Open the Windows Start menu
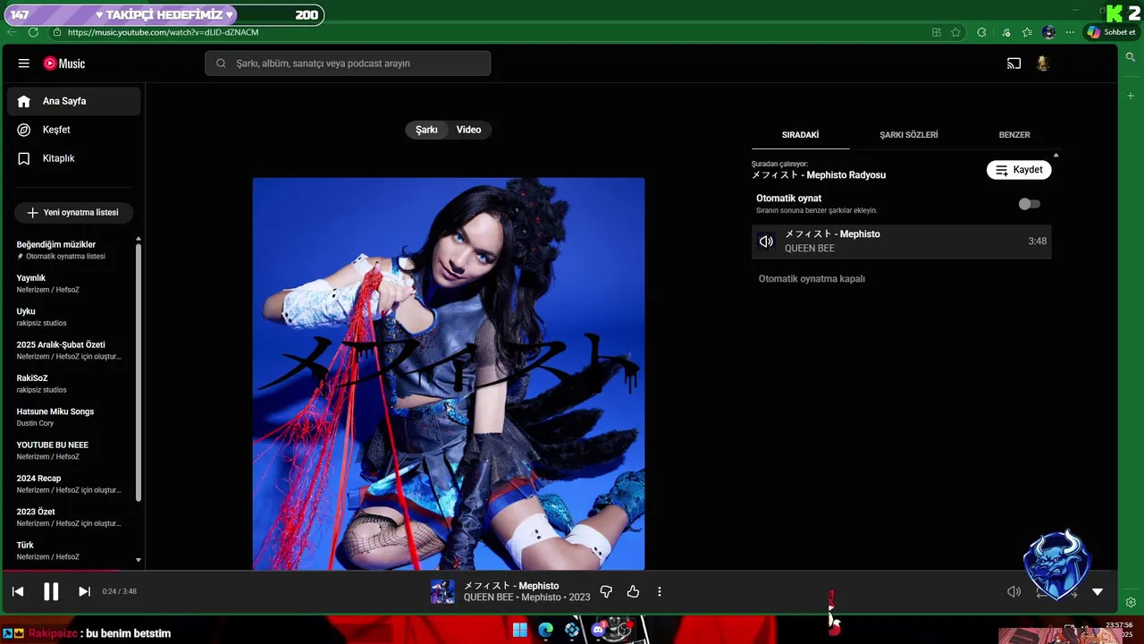1144x644 pixels. tap(520, 630)
